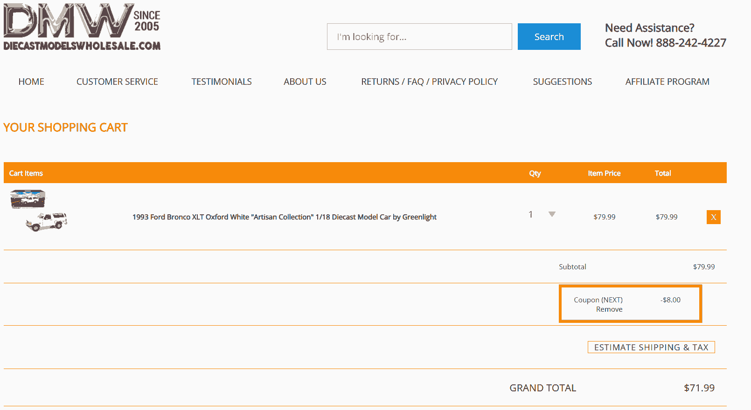
Task: Open the Testimonials page
Action: click(x=222, y=82)
